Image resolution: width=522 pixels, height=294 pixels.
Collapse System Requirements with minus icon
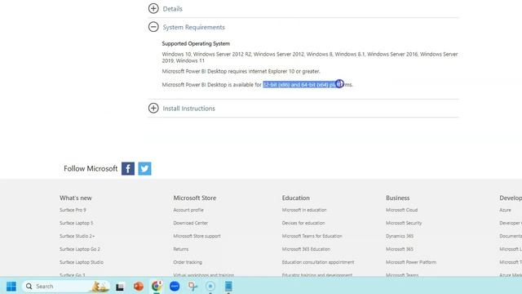coord(153,27)
